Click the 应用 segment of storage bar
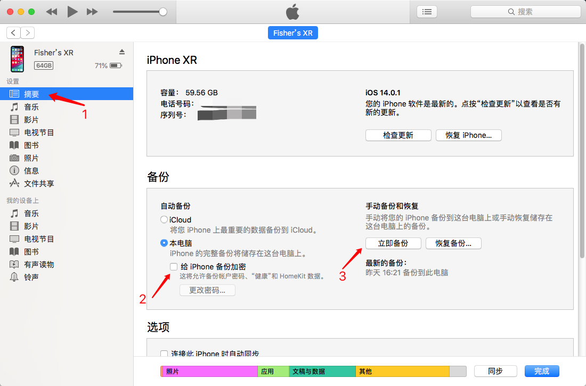586x386 pixels. coord(273,371)
